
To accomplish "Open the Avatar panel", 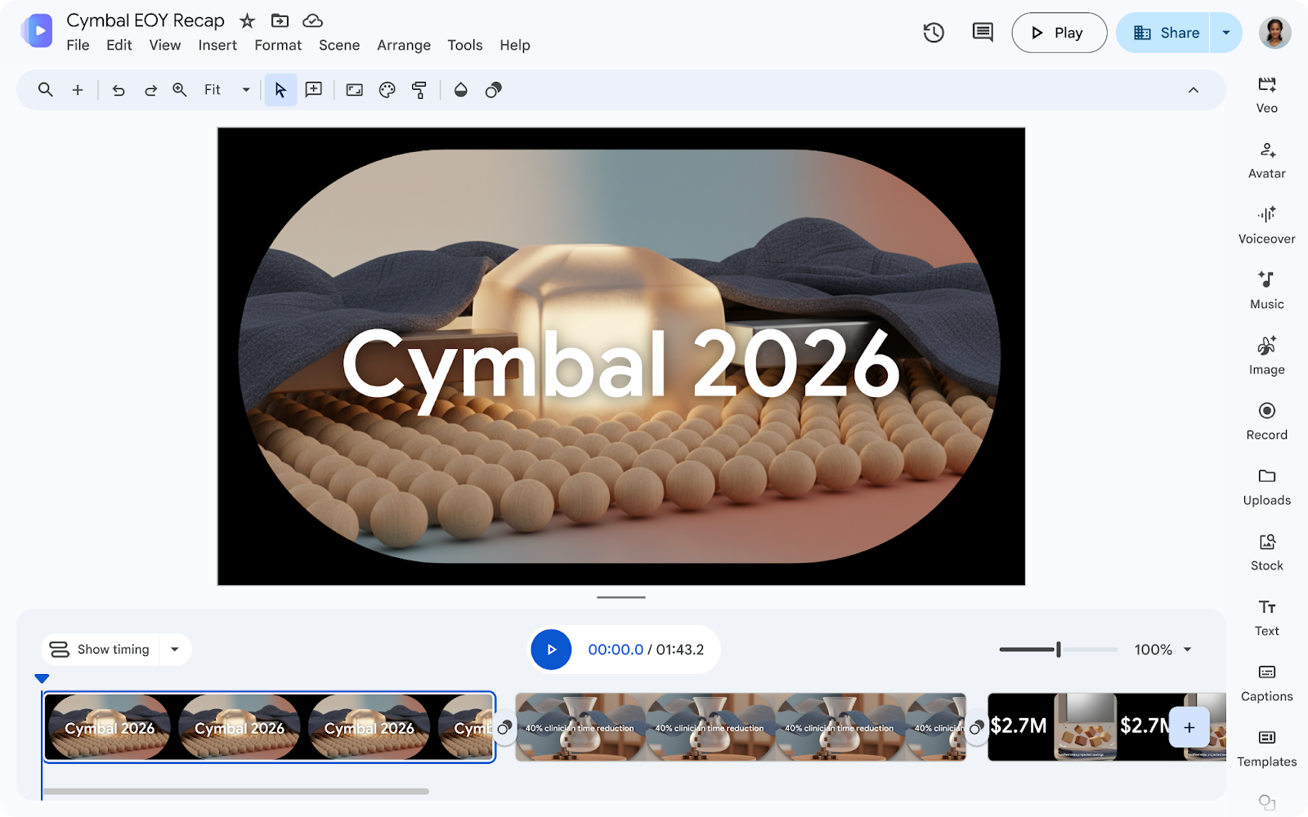I will [1266, 160].
